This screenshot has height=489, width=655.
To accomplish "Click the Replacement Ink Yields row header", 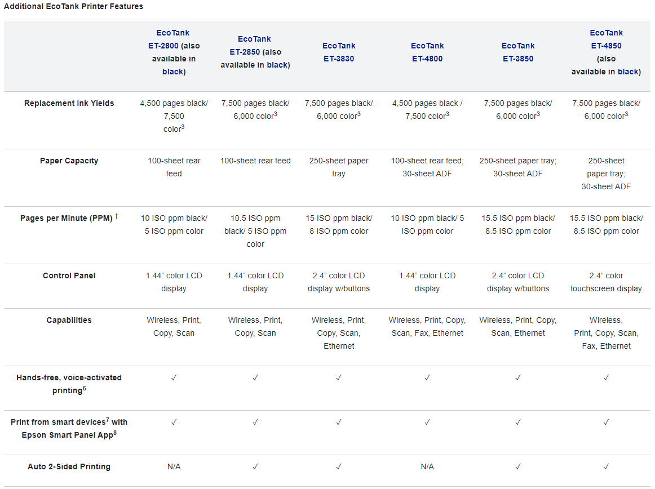I will 69,103.
